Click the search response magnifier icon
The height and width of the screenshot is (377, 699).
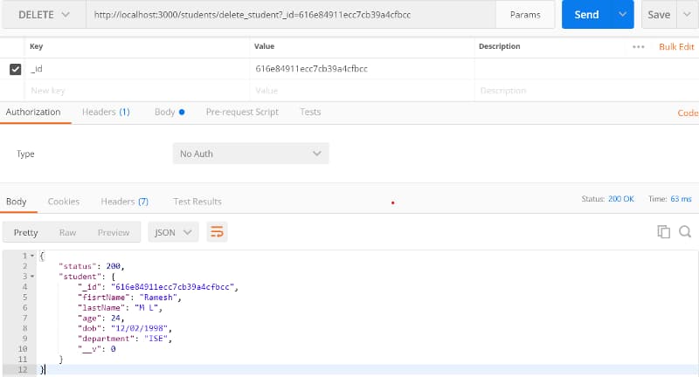coord(685,231)
